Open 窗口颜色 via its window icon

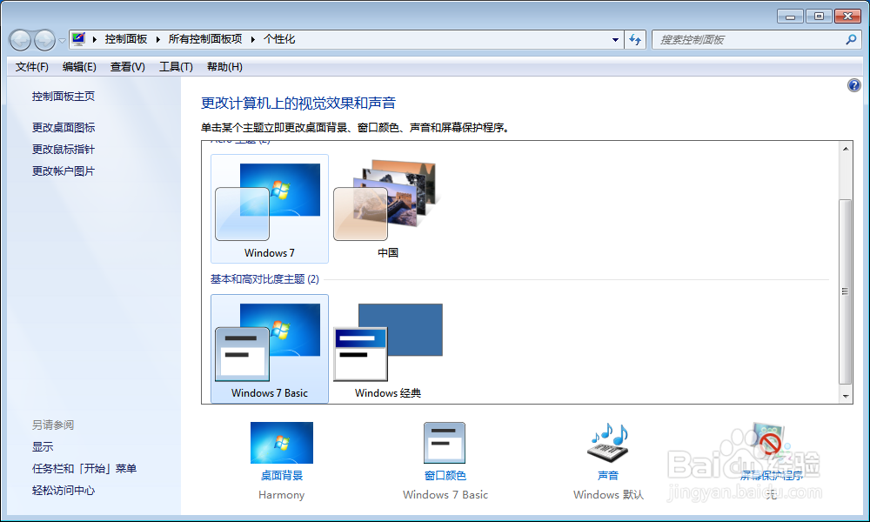tap(445, 443)
